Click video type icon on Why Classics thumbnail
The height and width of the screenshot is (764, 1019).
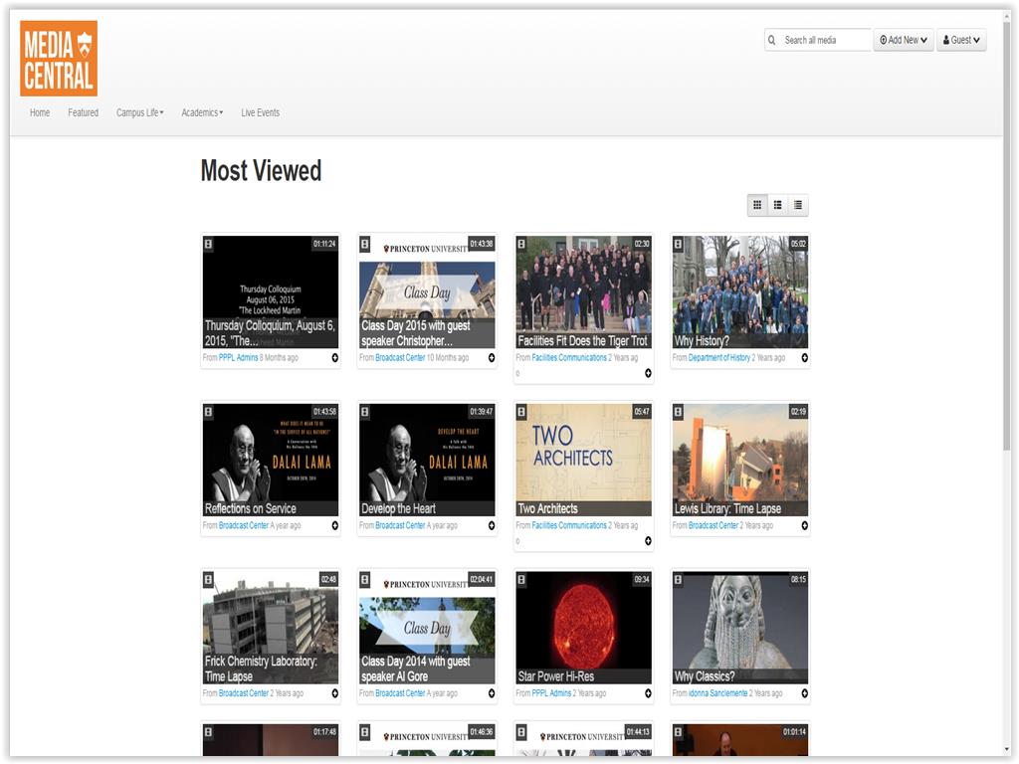pyautogui.click(x=678, y=580)
